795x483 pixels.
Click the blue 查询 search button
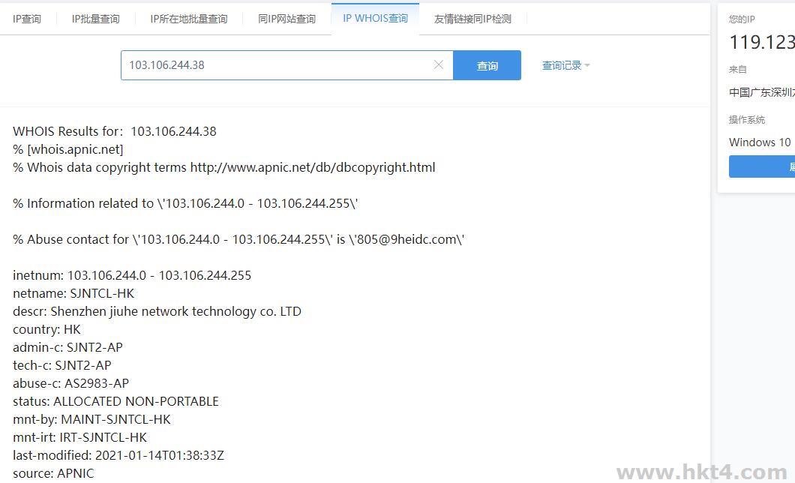[487, 64]
